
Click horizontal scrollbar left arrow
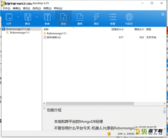coord(44,103)
